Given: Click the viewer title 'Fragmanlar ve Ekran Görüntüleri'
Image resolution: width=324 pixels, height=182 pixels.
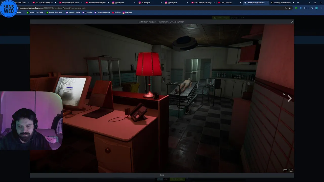Looking at the screenshot, I should point(171,22).
